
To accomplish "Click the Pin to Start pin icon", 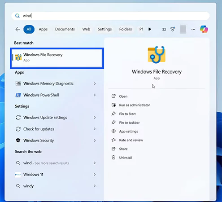I will (x=113, y=114).
